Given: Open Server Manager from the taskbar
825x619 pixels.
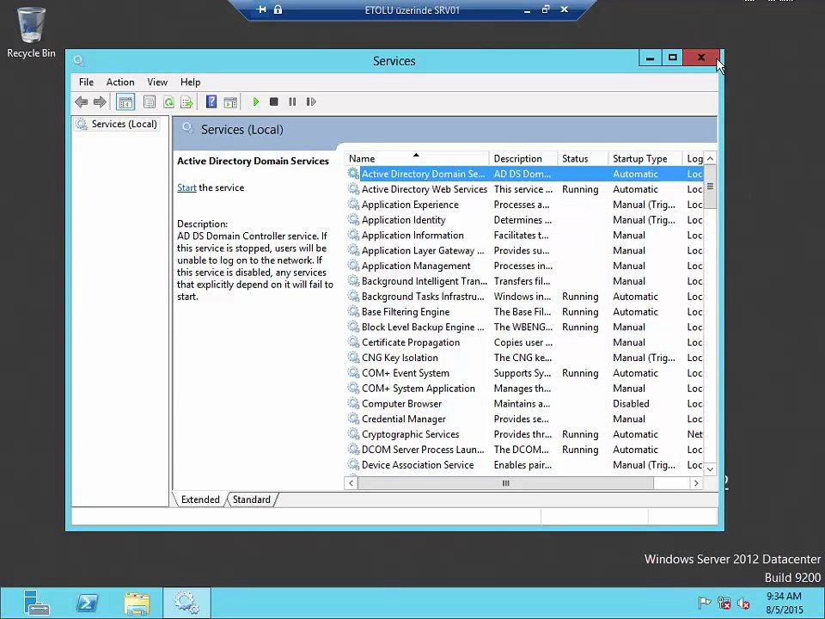Looking at the screenshot, I should [36, 603].
